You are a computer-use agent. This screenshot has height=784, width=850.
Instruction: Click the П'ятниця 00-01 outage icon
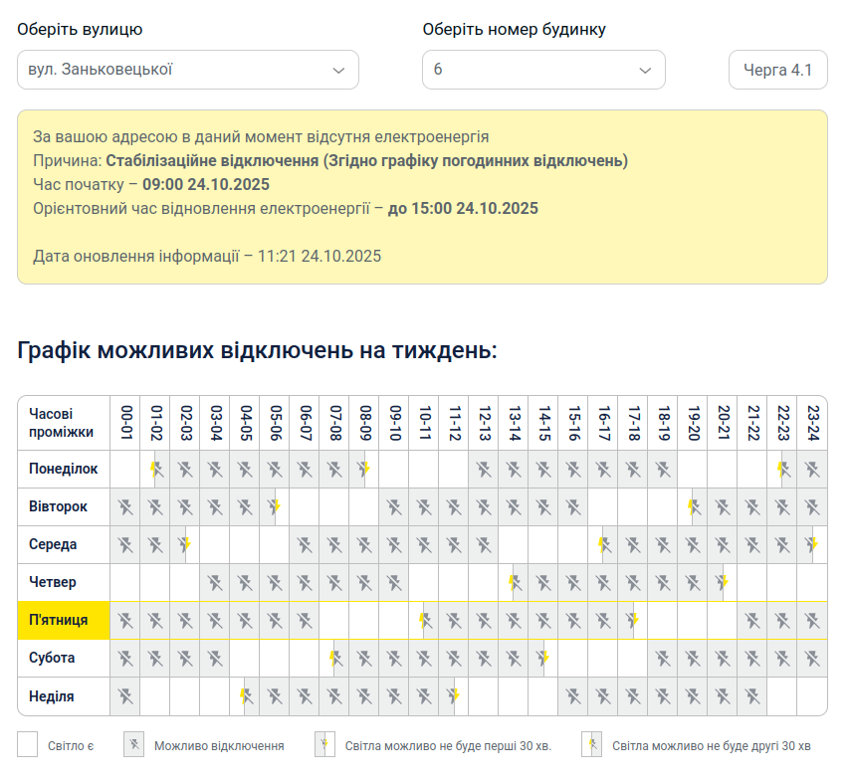click(x=125, y=621)
